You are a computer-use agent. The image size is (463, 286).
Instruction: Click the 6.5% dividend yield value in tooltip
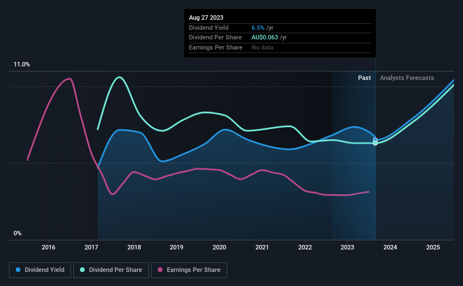tap(258, 28)
